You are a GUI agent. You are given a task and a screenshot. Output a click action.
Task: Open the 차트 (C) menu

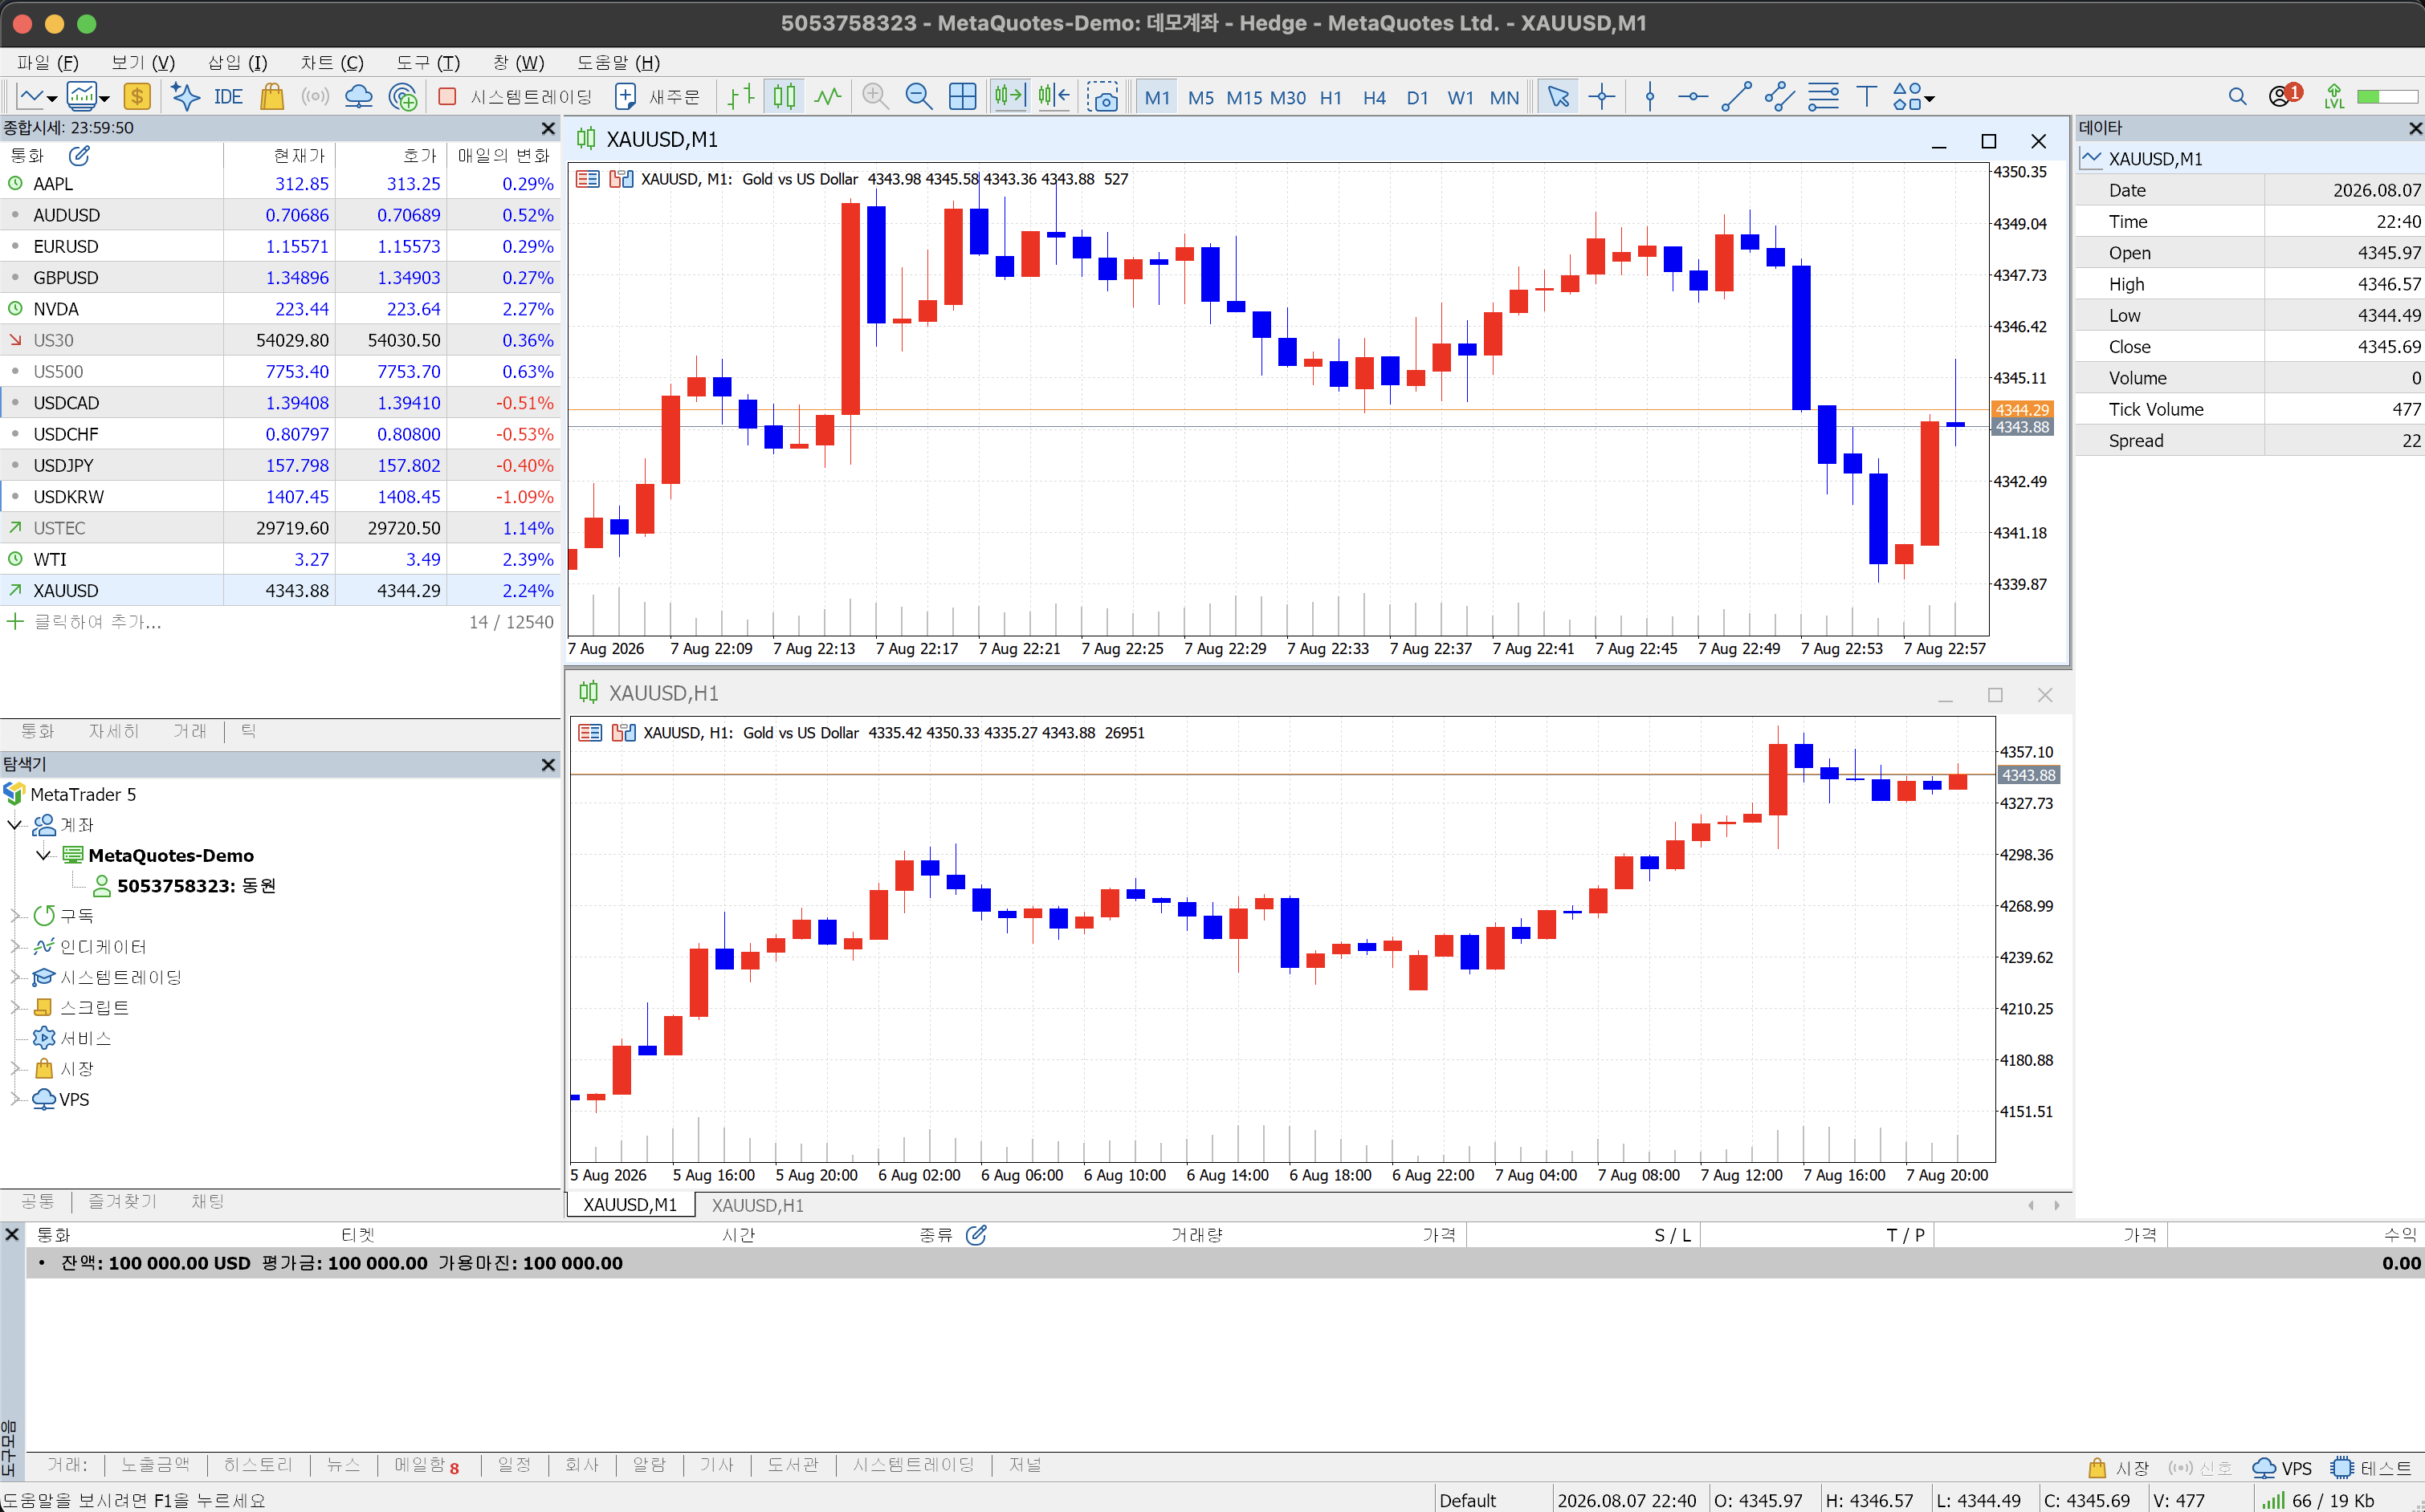point(332,62)
